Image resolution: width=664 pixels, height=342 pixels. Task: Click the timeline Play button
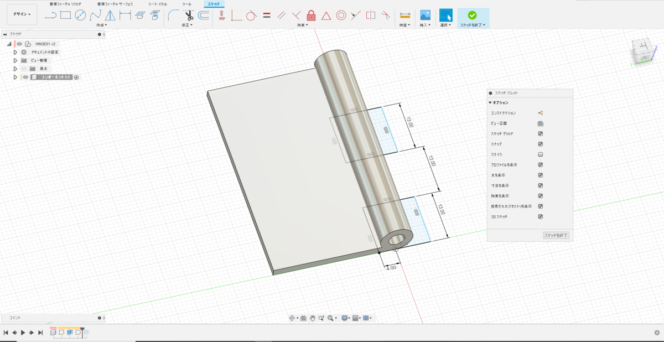(x=23, y=333)
